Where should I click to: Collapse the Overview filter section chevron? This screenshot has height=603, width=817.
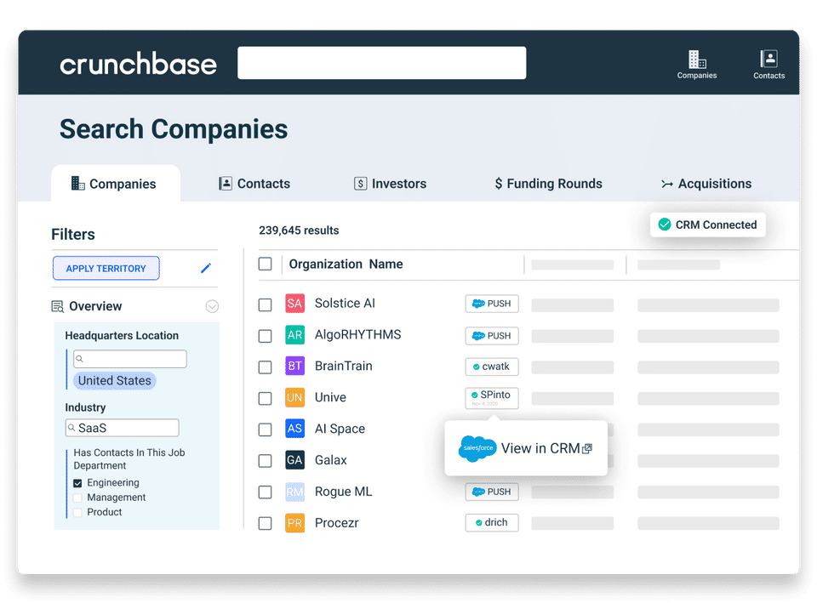pos(212,306)
